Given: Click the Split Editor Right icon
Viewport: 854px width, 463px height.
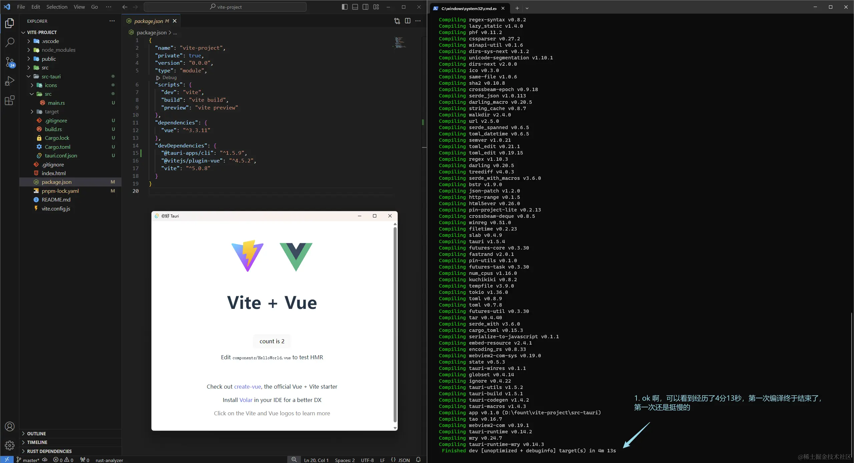Looking at the screenshot, I should coord(408,21).
